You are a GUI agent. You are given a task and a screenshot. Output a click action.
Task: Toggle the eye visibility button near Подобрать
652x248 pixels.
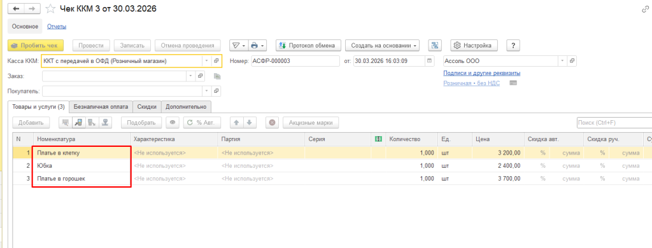[173, 123]
